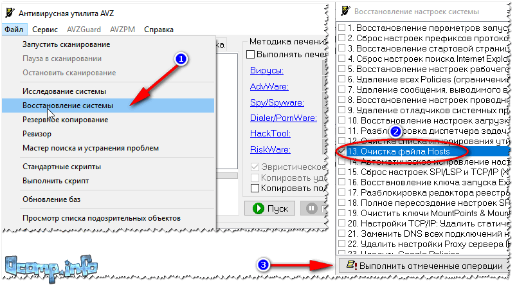Check item 2 Сброс настроек префиксов протоколов
Viewport: 517px width, 285px height.
(342, 38)
